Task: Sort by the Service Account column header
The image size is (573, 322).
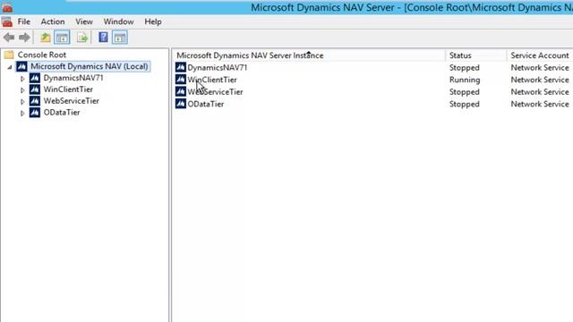Action: point(540,55)
